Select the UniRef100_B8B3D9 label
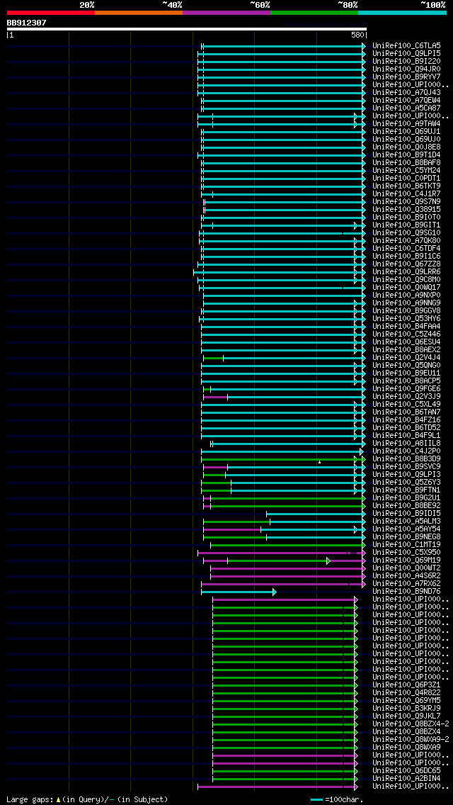The width and height of the screenshot is (453, 805). [x=406, y=459]
